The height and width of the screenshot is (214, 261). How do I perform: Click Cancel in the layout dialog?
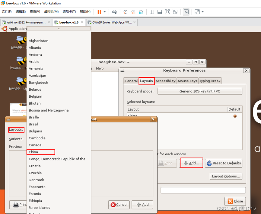pyautogui.click(x=119, y=205)
